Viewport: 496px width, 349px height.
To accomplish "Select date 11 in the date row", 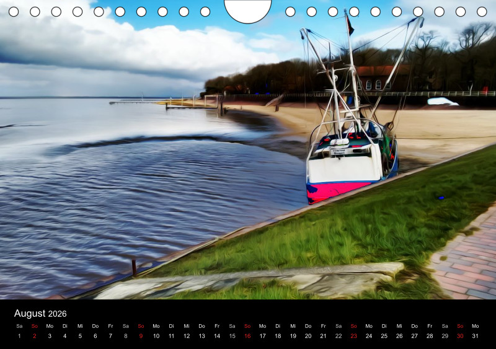I will point(172,336).
